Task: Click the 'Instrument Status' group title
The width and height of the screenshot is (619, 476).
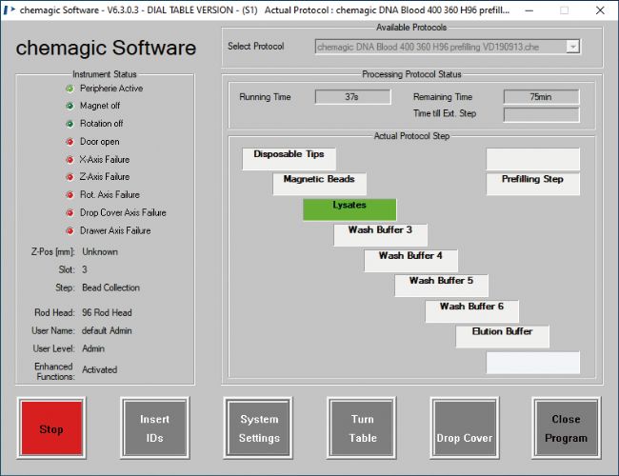Action: [x=105, y=74]
